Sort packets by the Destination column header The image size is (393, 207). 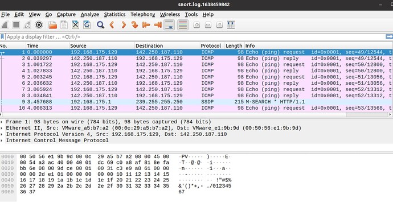pyautogui.click(x=167, y=46)
